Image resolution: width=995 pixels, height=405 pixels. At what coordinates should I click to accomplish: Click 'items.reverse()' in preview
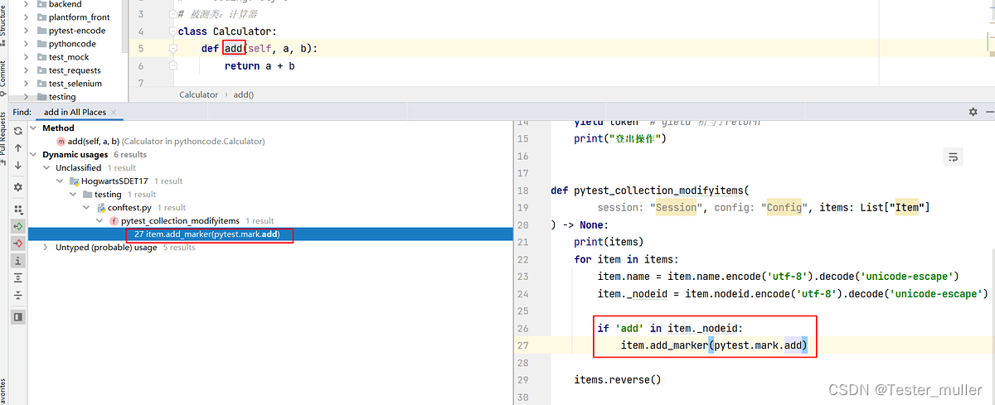(618, 380)
